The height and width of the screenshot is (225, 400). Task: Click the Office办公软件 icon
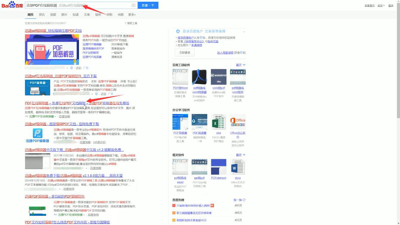click(238, 122)
